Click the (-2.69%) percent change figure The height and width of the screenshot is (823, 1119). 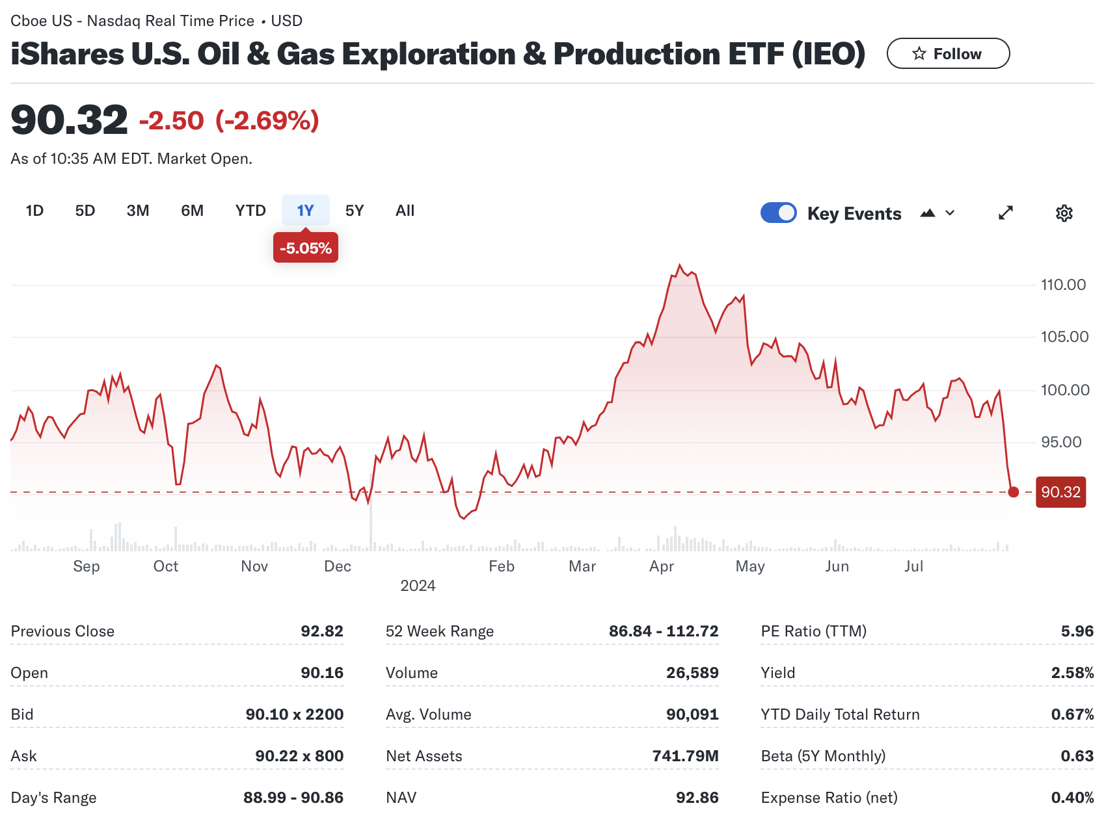pyautogui.click(x=267, y=121)
